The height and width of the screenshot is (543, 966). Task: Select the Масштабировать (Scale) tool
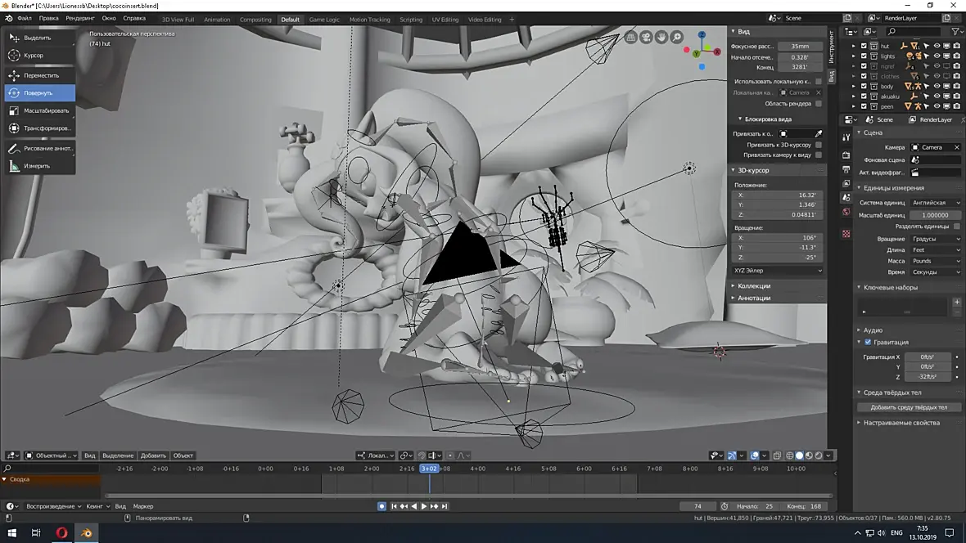pyautogui.click(x=40, y=110)
